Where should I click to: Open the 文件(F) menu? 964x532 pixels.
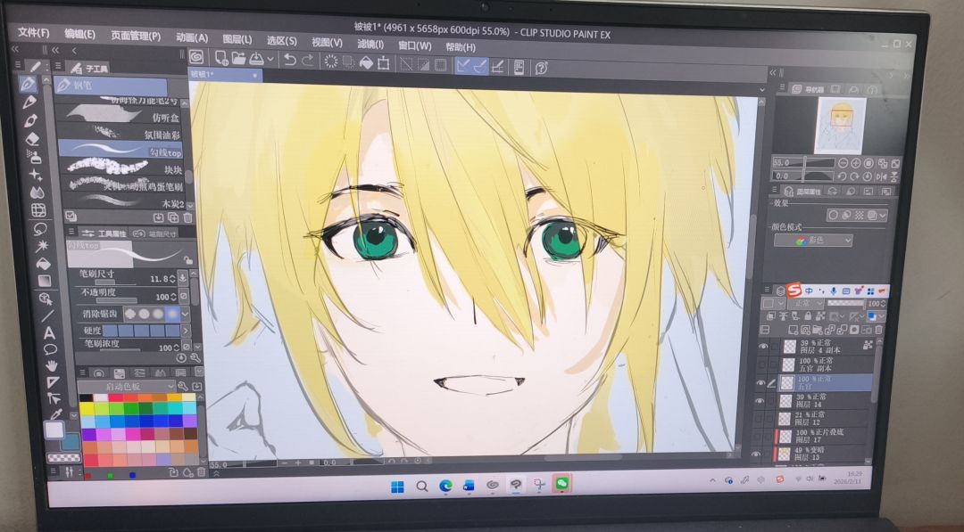click(34, 32)
